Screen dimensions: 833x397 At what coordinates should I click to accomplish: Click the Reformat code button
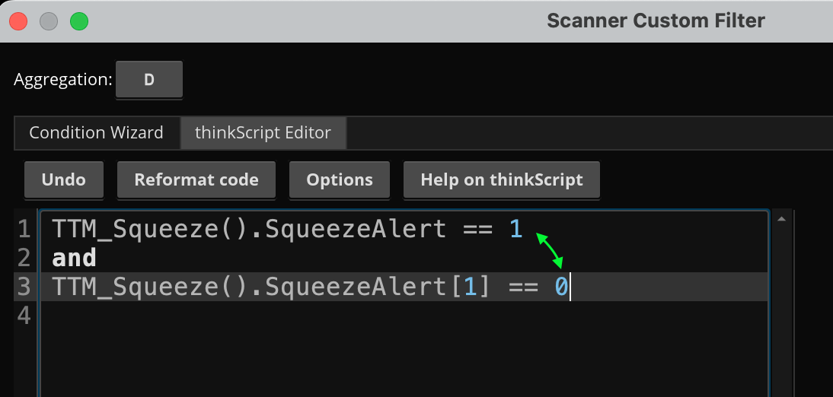196,180
